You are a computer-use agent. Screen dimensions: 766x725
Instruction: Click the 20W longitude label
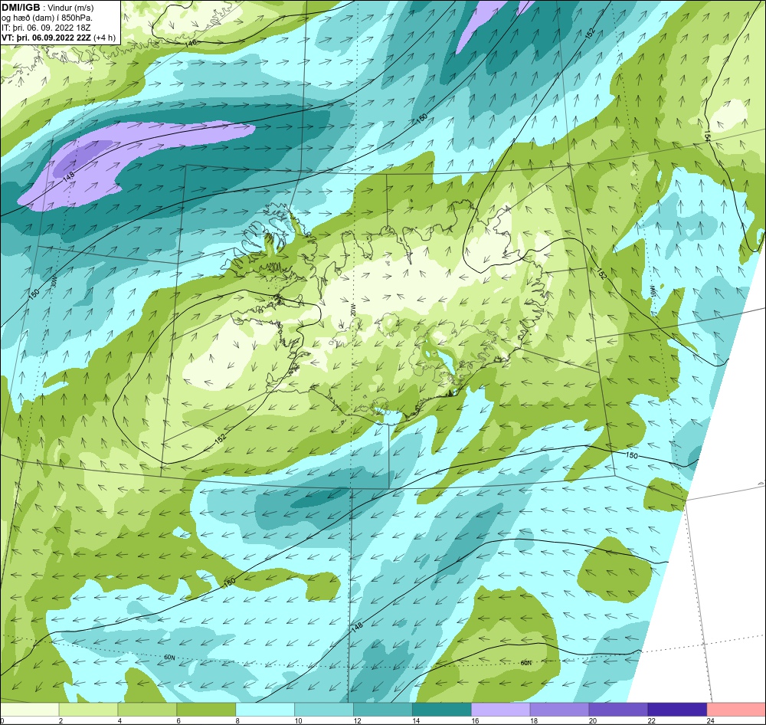coord(352,309)
